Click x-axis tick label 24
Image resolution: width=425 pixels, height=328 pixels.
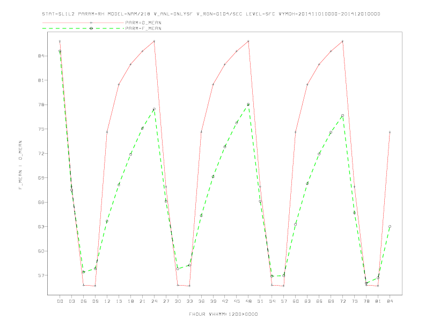pos(154,301)
